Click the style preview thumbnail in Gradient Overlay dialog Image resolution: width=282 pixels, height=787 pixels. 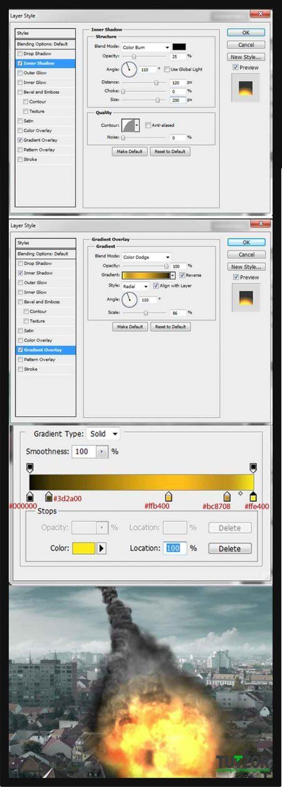245,297
